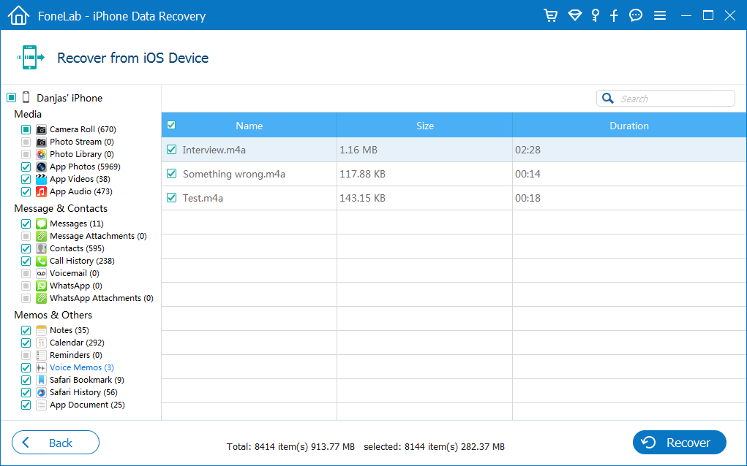Go back using the Back button
This screenshot has height=466, width=747.
click(x=56, y=443)
